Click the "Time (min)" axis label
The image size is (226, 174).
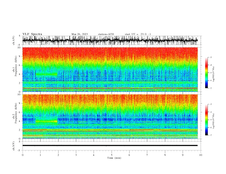click(114, 158)
